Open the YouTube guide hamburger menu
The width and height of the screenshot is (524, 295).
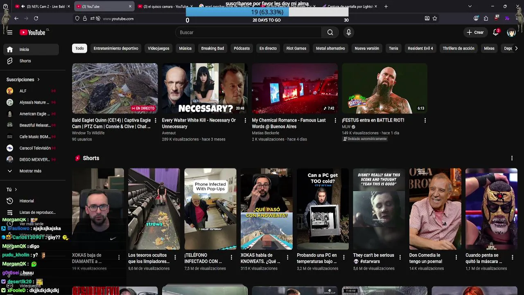pos(10,32)
